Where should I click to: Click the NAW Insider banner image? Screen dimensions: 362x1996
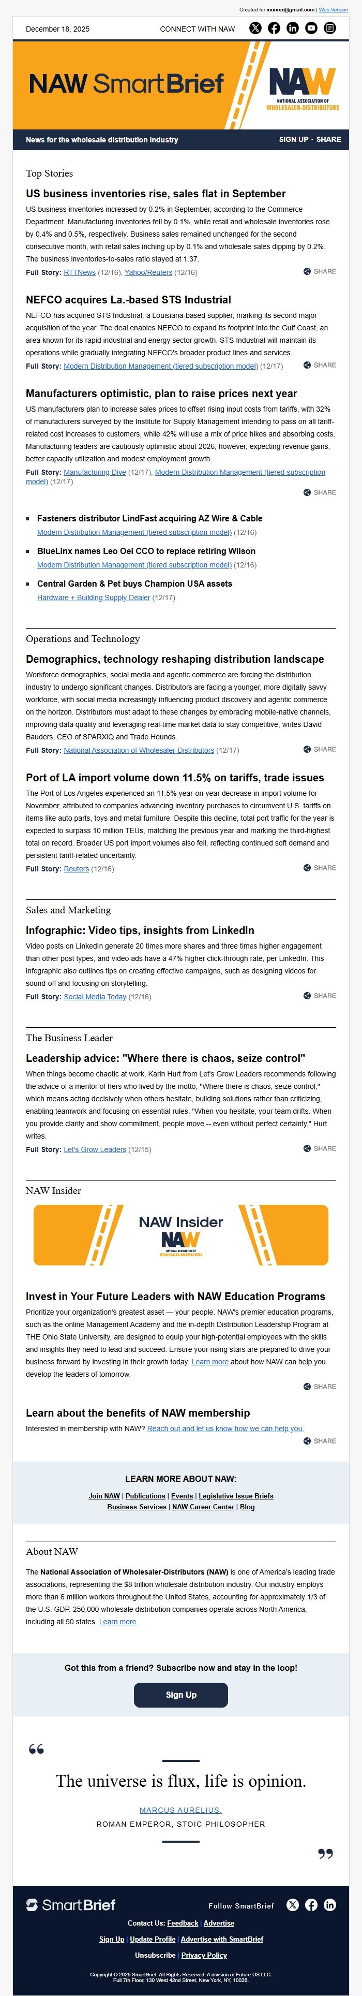181,1234
